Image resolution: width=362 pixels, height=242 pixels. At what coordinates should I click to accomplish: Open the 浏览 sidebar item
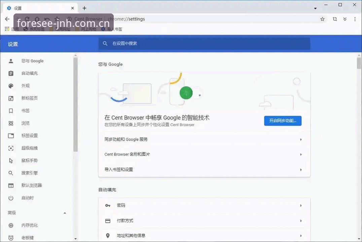(x=25, y=123)
